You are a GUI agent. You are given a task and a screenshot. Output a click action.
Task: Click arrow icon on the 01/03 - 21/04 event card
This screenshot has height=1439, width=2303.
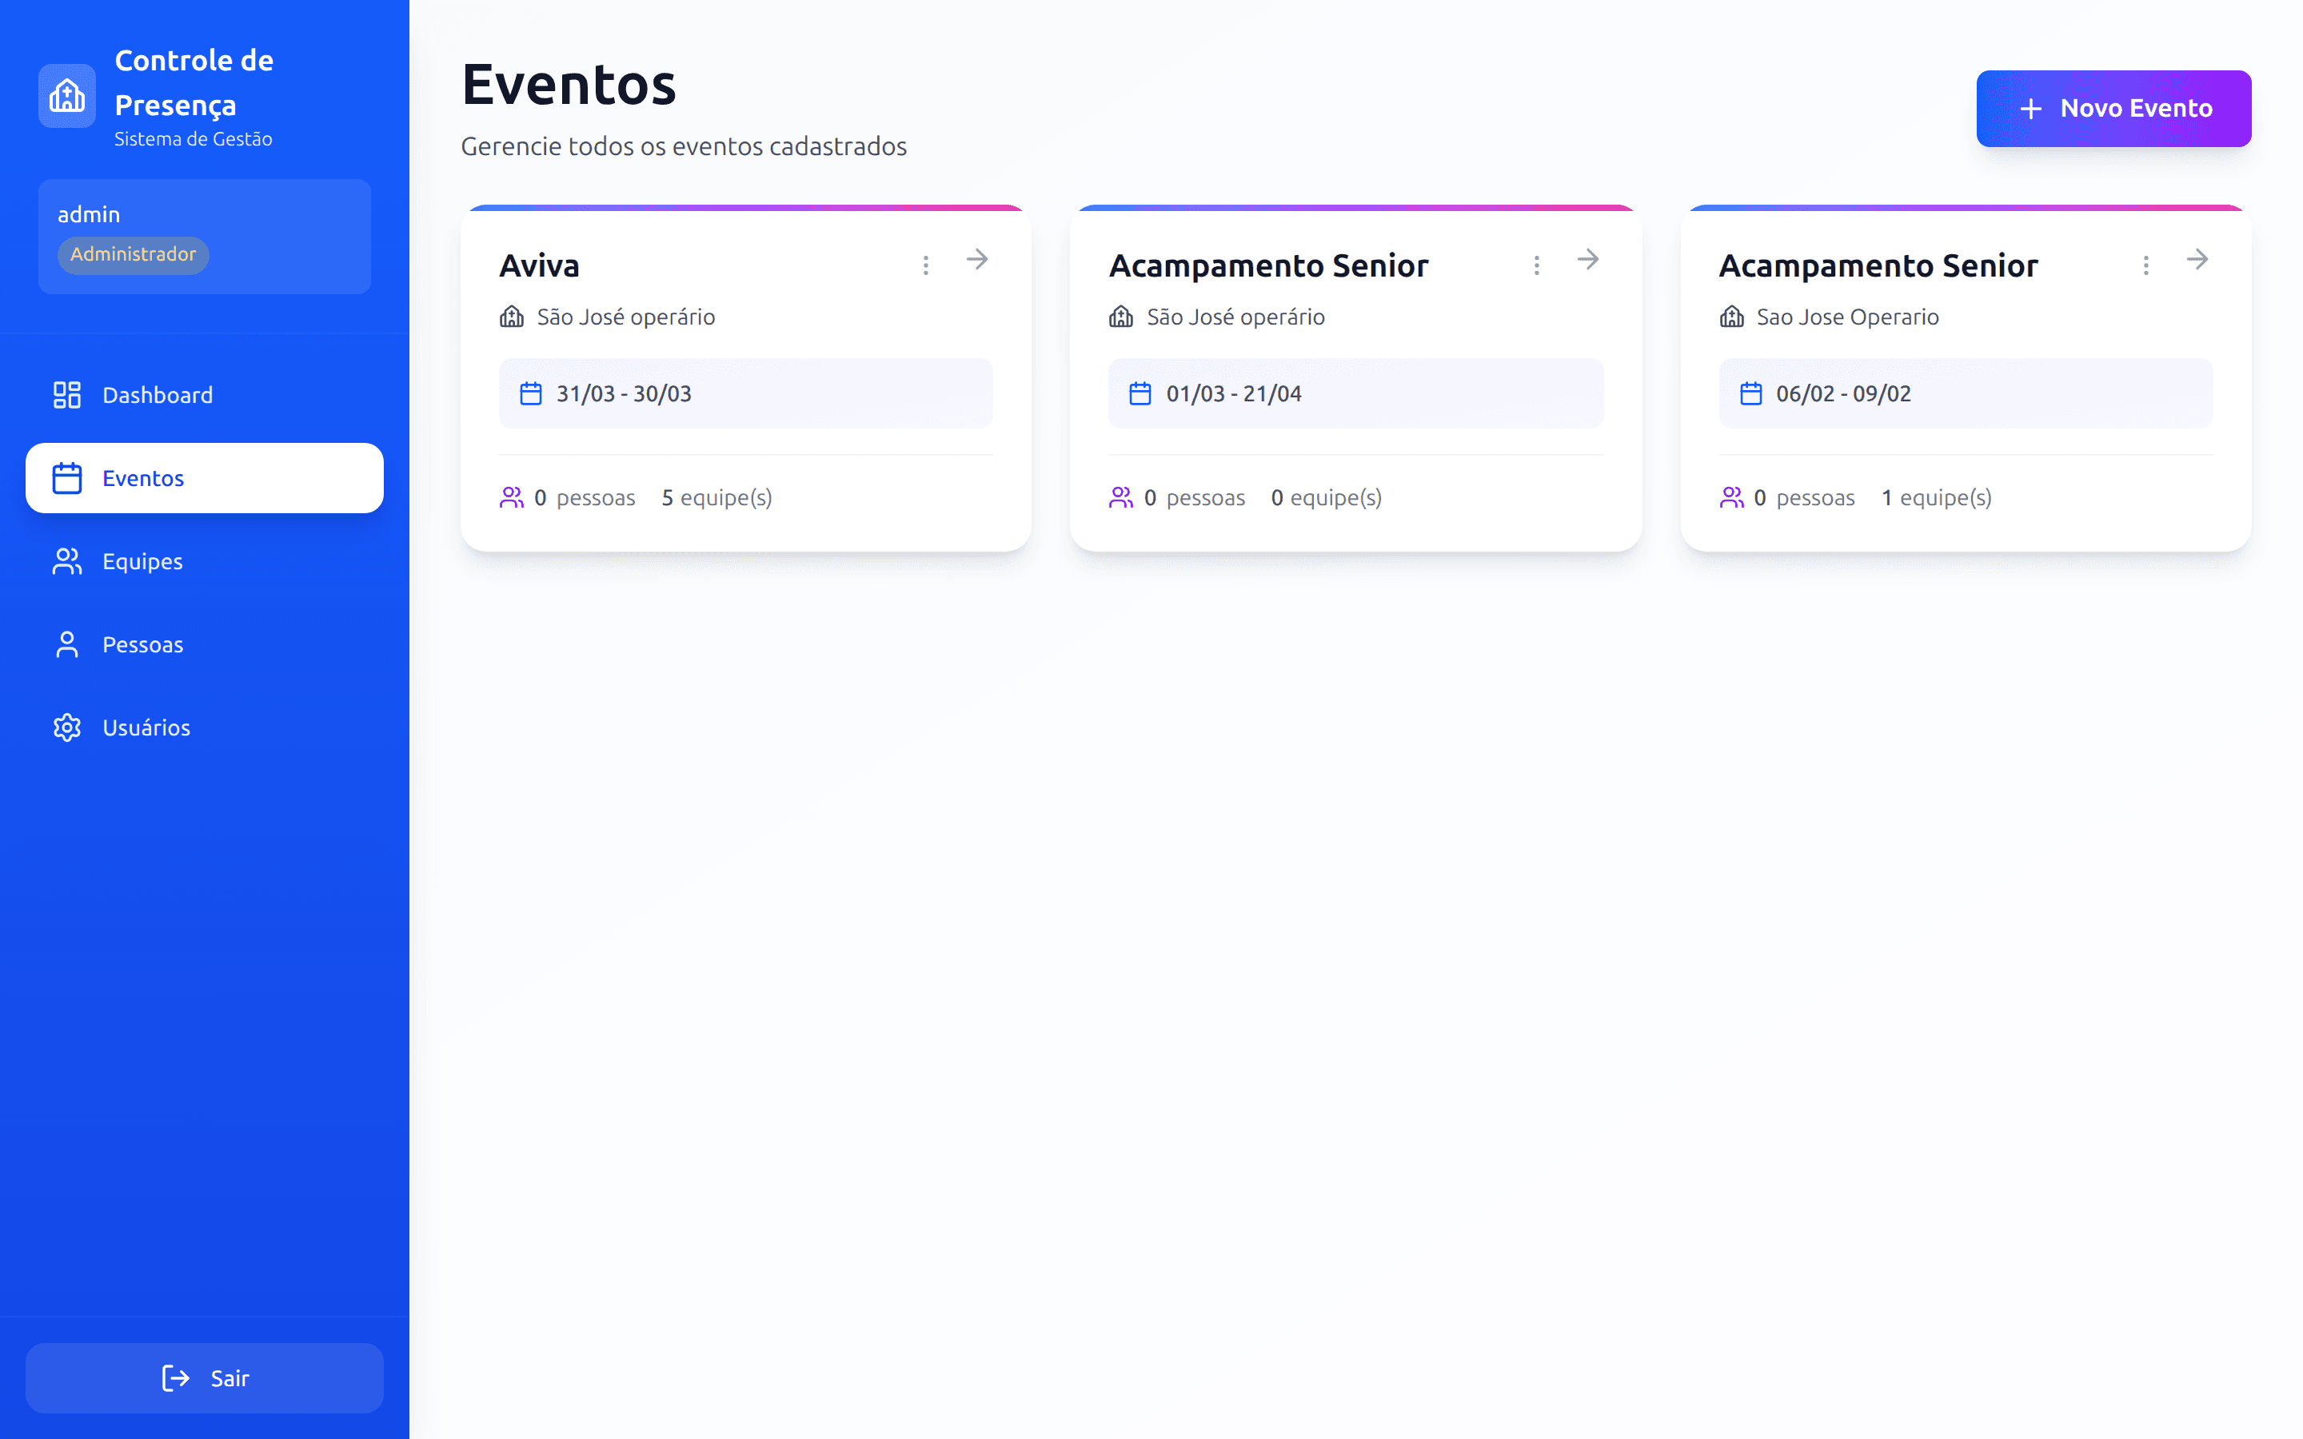(x=1587, y=260)
